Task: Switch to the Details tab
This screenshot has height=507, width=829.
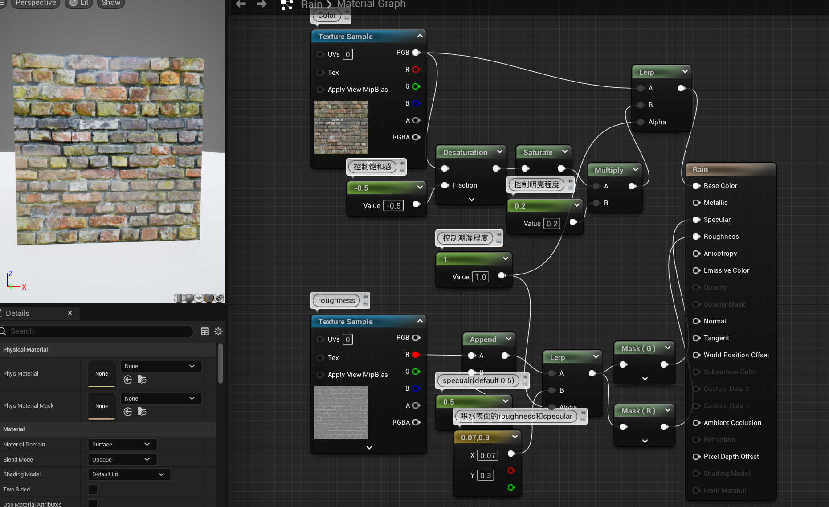Action: (x=18, y=313)
